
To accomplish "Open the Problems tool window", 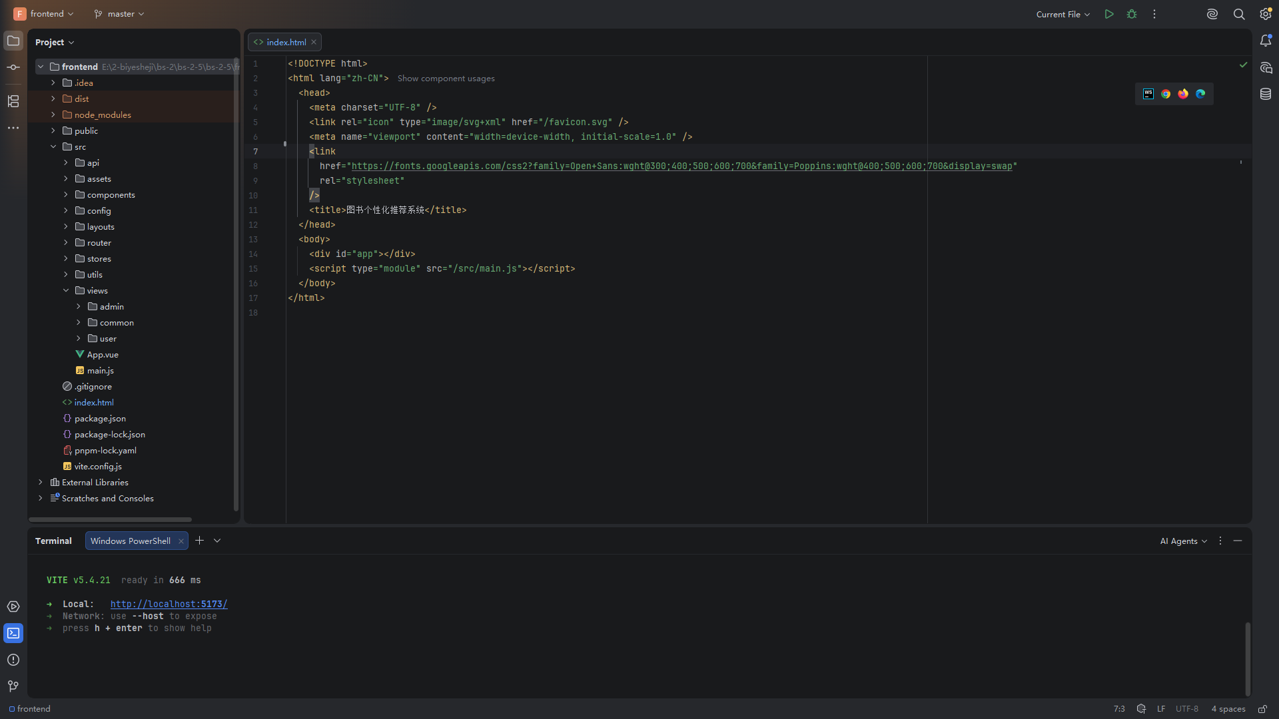I will [13, 660].
